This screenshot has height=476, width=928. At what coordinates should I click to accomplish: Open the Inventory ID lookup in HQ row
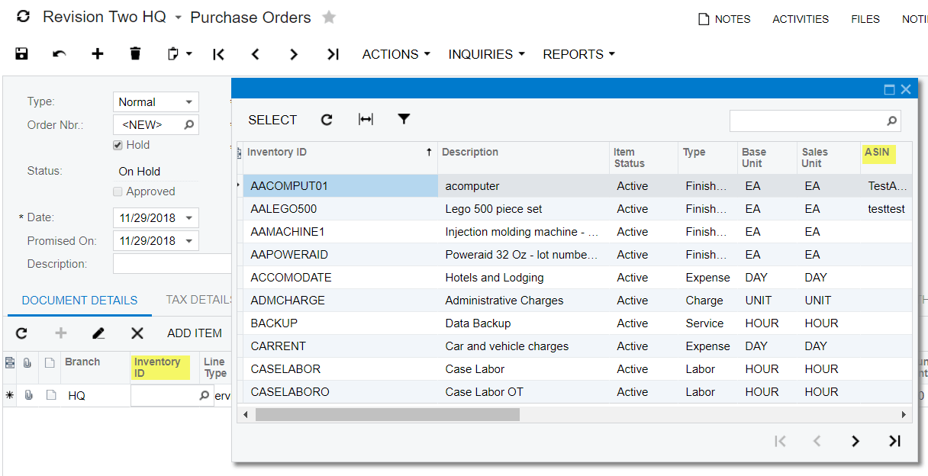click(205, 396)
